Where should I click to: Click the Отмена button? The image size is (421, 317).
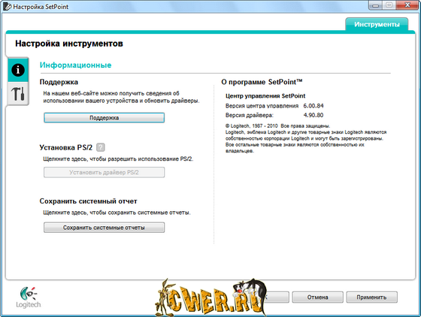[317, 297]
